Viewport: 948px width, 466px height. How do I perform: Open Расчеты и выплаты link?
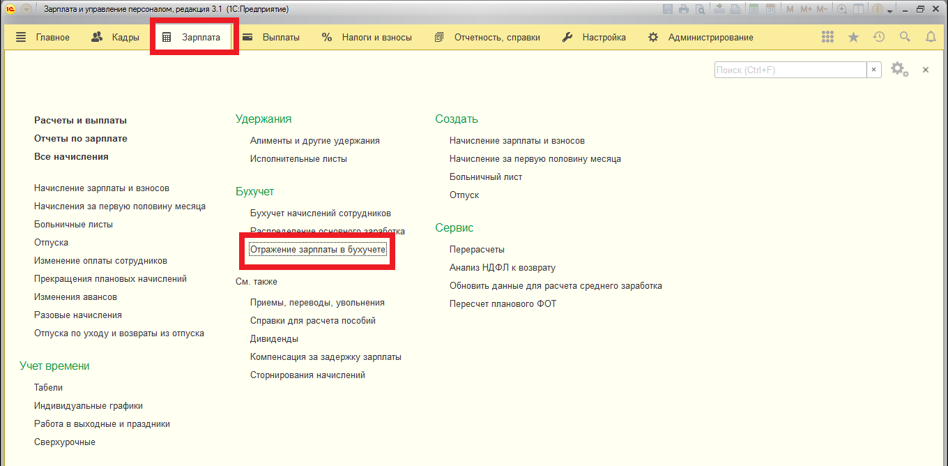tap(80, 121)
